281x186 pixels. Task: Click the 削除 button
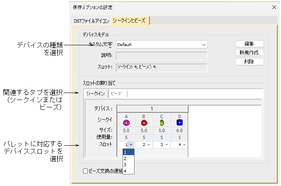249,62
